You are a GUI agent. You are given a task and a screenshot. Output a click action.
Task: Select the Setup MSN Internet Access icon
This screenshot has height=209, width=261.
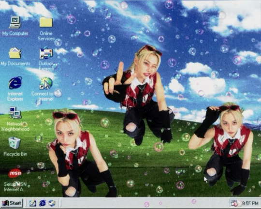click(x=15, y=173)
